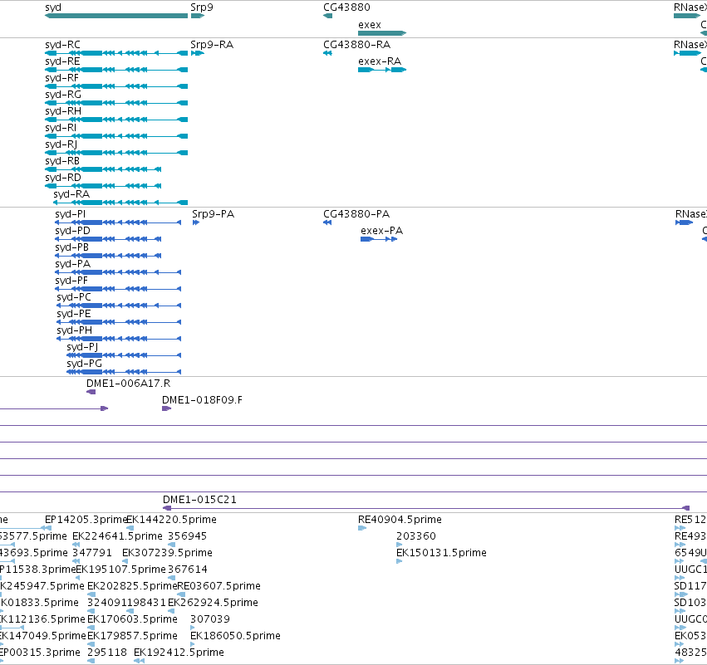Select the syd-RG transcript
The height and width of the screenshot is (665, 707).
coord(116,103)
